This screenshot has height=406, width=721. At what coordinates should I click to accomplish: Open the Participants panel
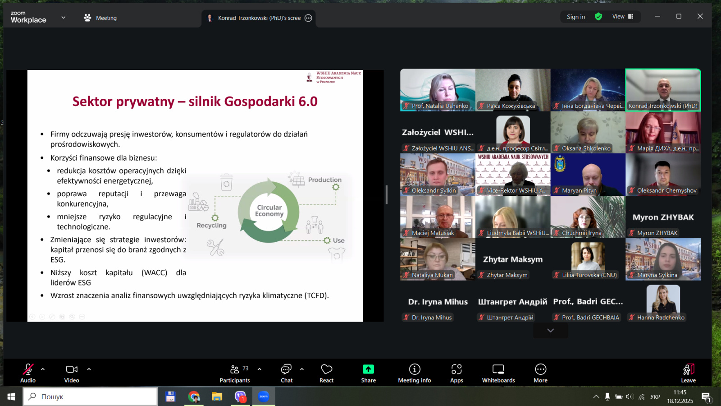pyautogui.click(x=234, y=373)
